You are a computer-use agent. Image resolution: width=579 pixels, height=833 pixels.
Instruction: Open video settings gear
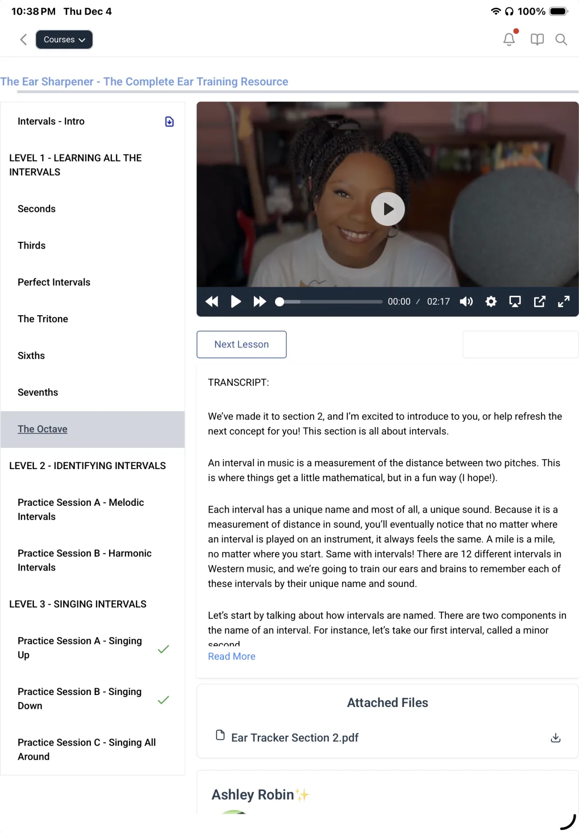(x=491, y=302)
